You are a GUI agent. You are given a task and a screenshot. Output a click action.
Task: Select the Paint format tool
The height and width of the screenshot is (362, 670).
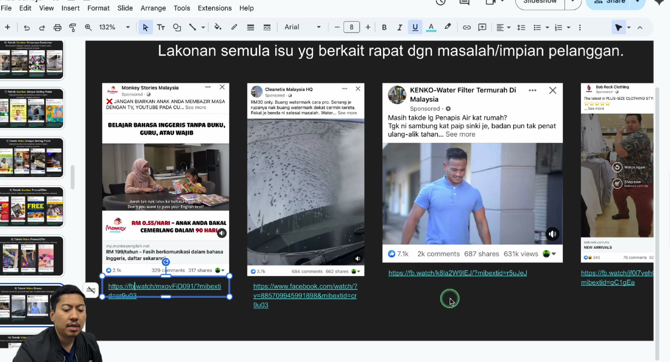72,27
